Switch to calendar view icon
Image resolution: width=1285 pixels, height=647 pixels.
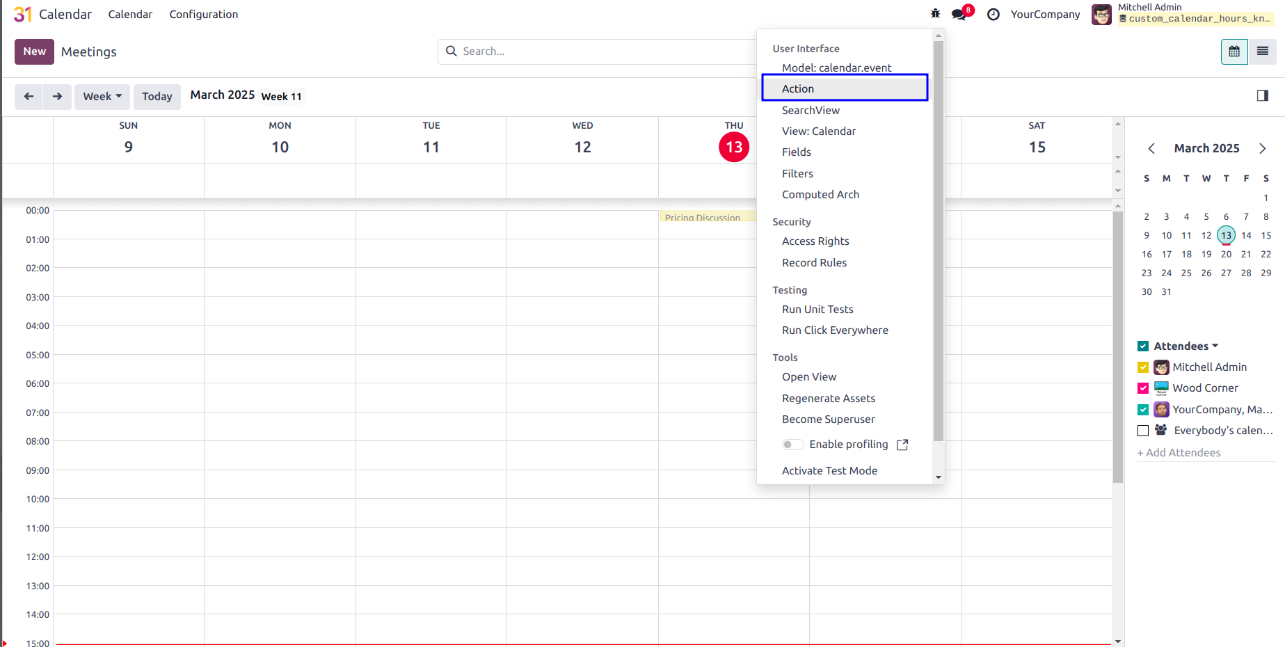click(1234, 51)
